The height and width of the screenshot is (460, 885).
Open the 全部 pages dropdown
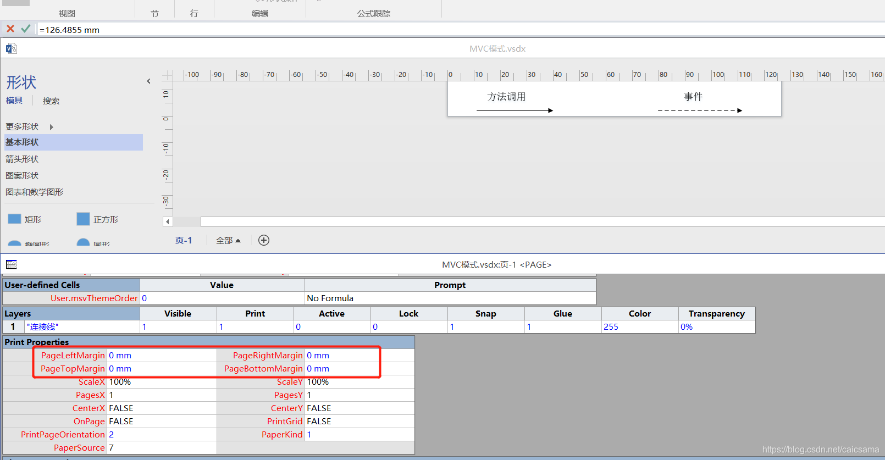tap(228, 240)
